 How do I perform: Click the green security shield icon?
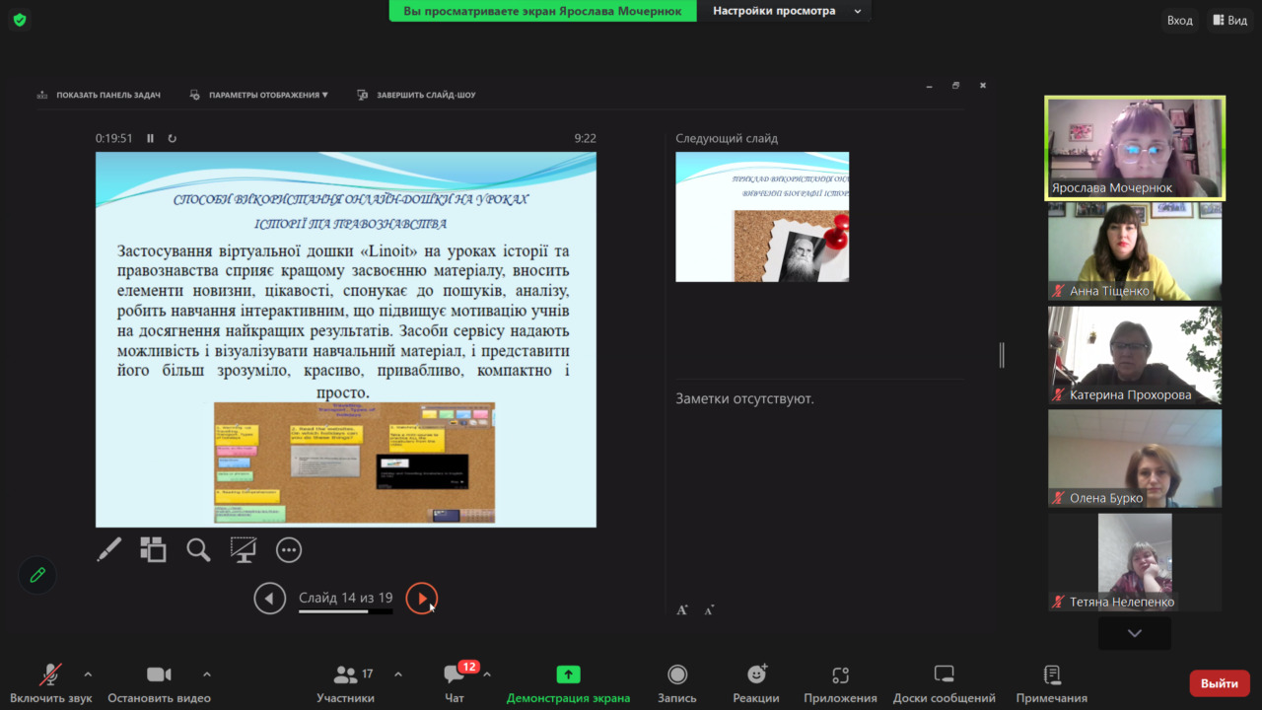20,20
